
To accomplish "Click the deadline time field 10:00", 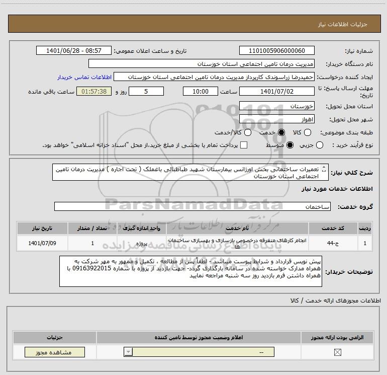I will 201,91.
